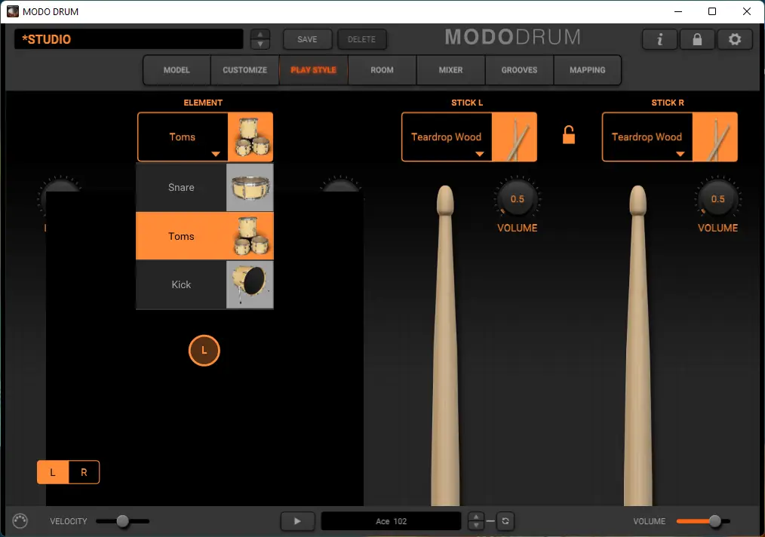Open the info panel icon
765x537 pixels.
coord(659,39)
